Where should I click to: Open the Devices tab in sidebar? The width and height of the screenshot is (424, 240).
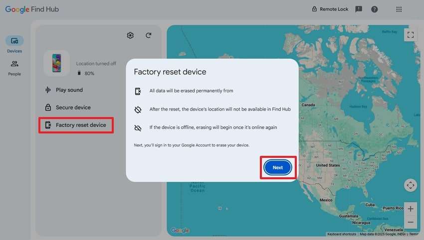point(14,44)
